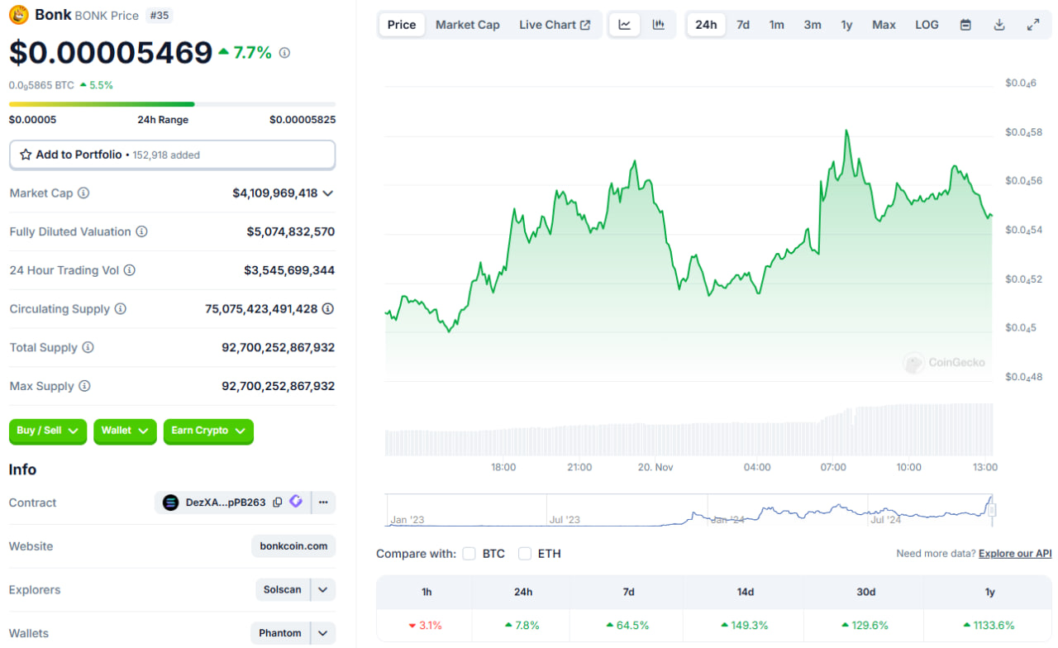
Task: Copy the DezXA...pPB263 contract address
Action: pos(278,502)
